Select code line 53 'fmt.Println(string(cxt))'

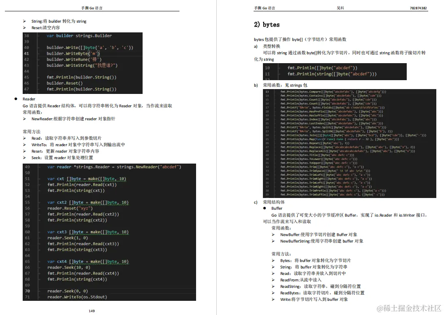coord(76,191)
